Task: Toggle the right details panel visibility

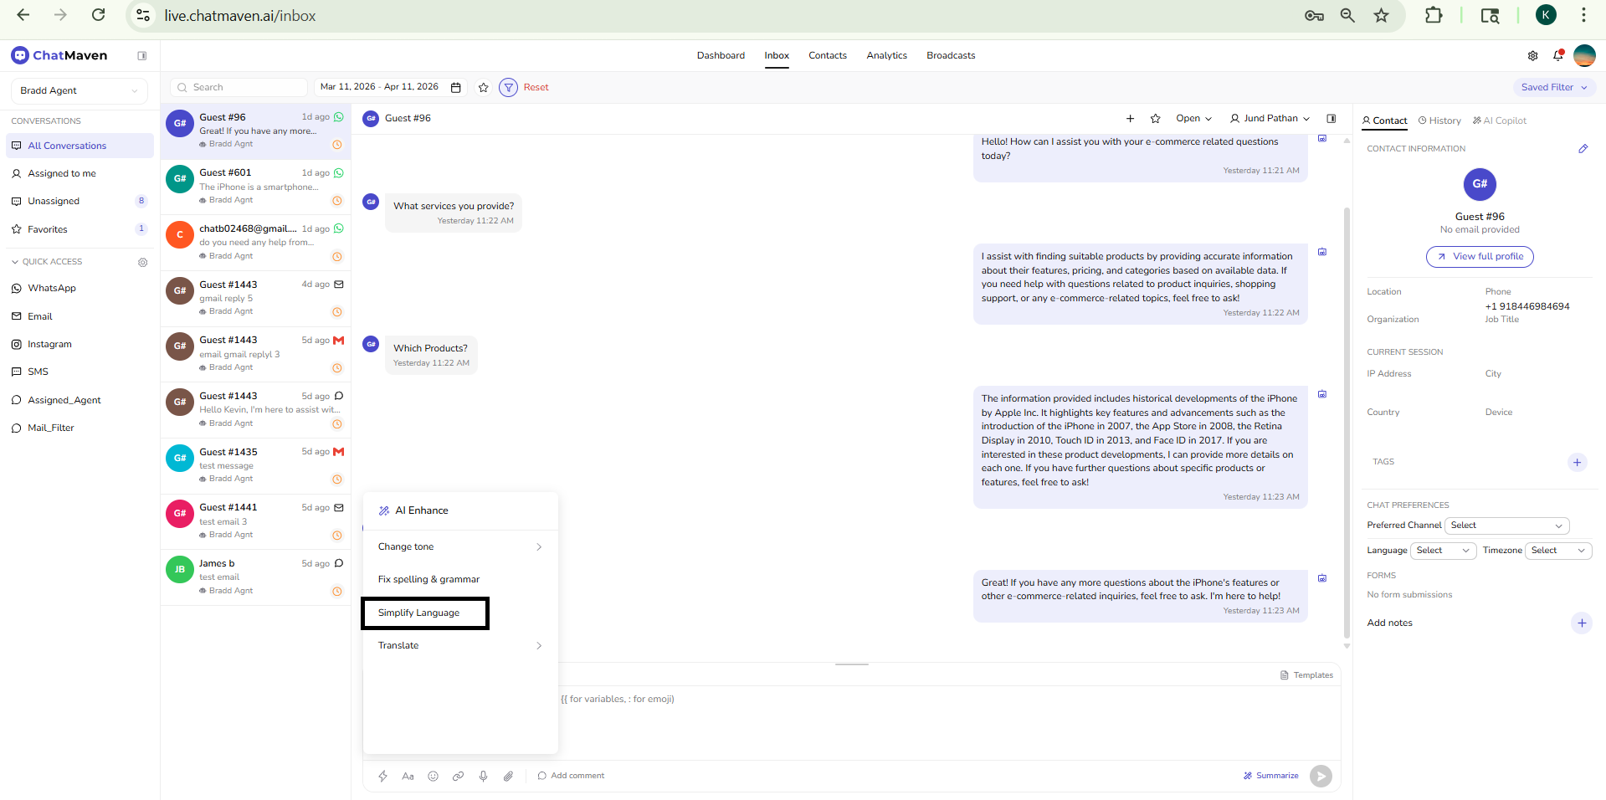Action: [x=1331, y=118]
